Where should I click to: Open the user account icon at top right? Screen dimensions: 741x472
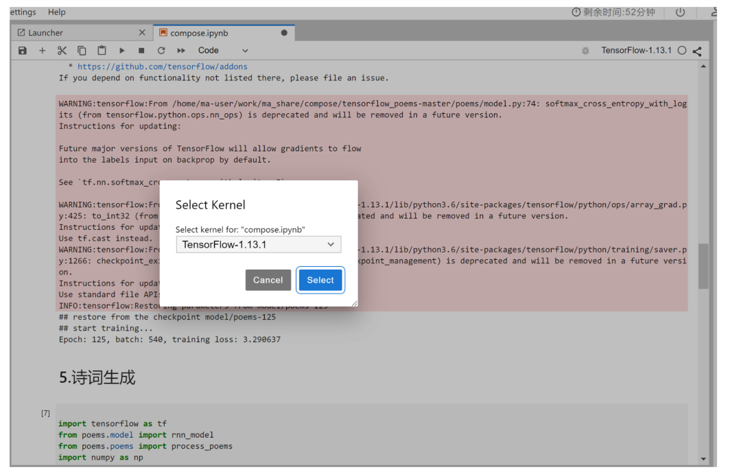pos(714,12)
